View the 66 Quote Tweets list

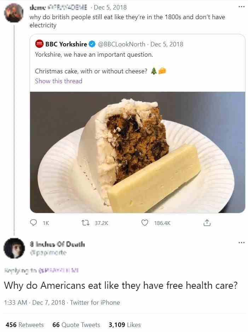click(76, 325)
